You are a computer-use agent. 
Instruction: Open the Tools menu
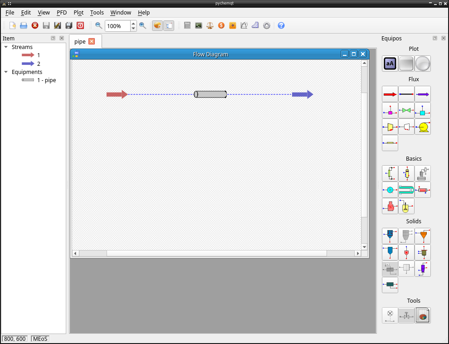pyautogui.click(x=97, y=13)
